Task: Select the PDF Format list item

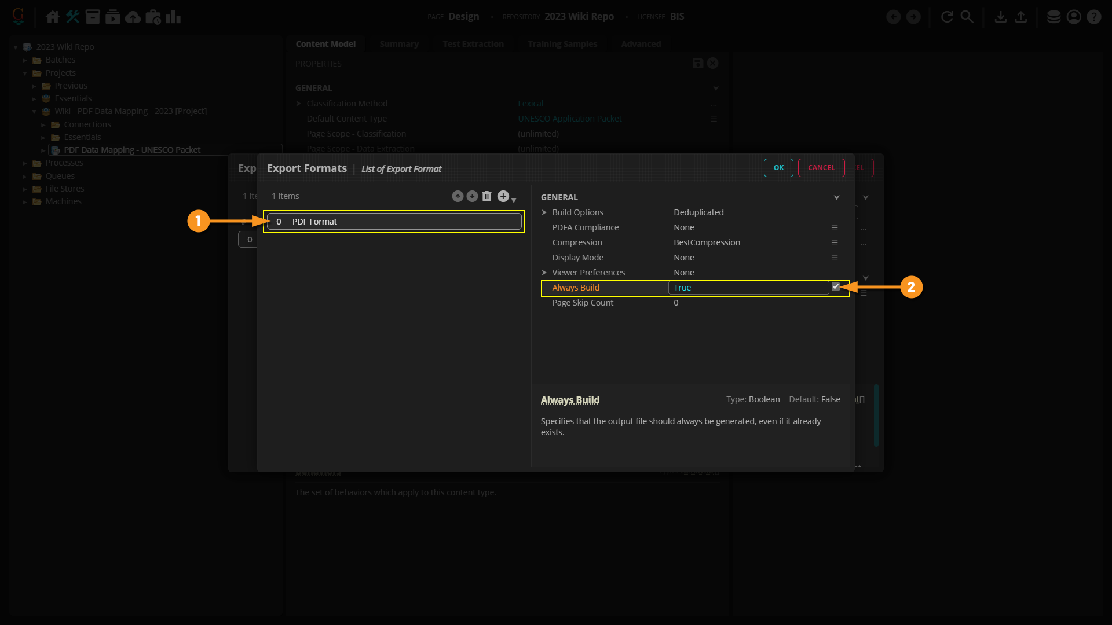Action: (x=394, y=222)
